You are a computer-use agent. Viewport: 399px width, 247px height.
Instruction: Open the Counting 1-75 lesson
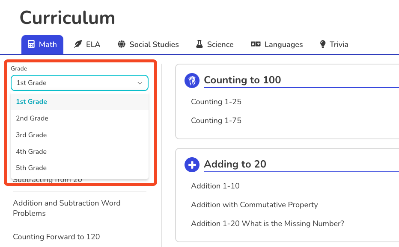coord(216,121)
